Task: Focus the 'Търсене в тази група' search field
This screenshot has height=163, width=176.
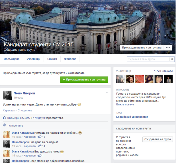Action: [x=148, y=59]
